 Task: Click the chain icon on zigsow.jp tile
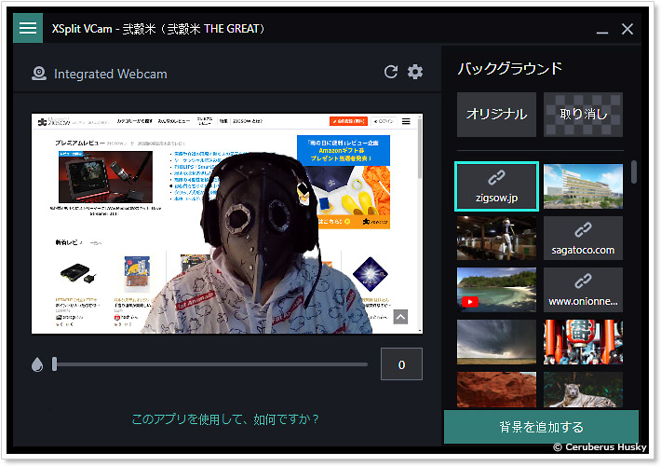point(496,178)
